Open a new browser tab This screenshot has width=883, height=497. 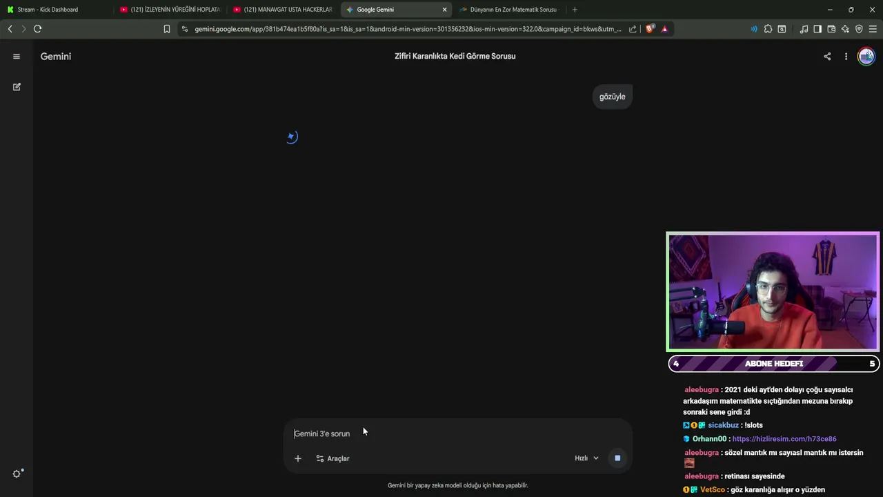coord(575,10)
